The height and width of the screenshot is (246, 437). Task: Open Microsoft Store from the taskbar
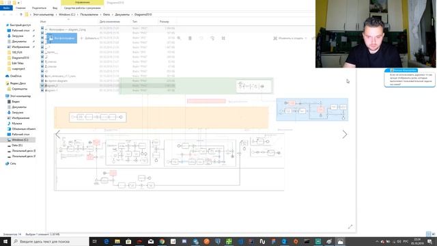pos(128,241)
